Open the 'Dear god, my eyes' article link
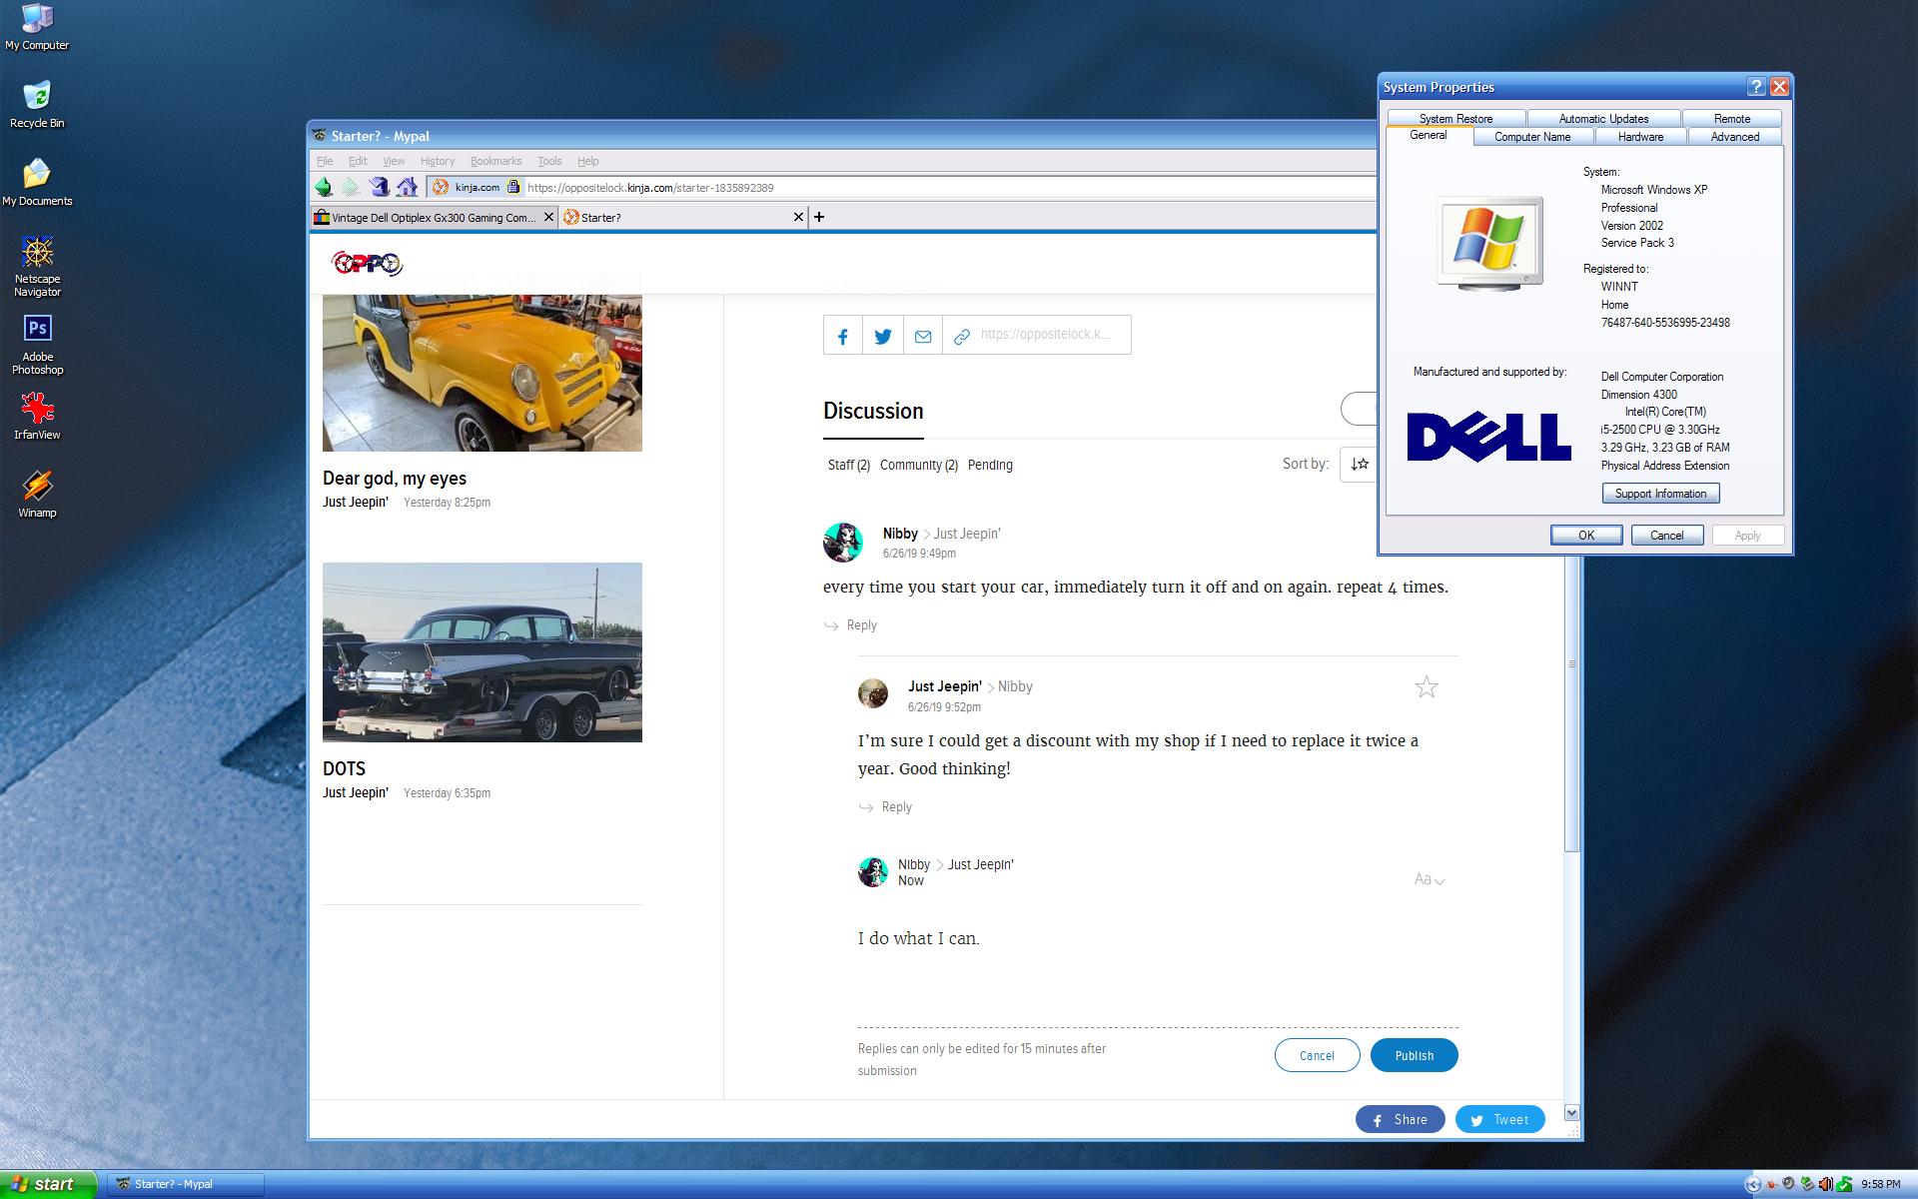 [x=395, y=479]
